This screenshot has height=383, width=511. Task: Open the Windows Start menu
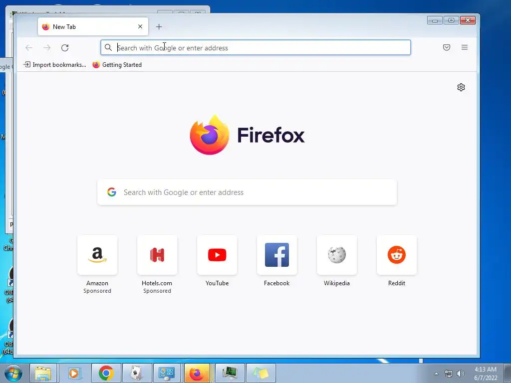click(13, 373)
